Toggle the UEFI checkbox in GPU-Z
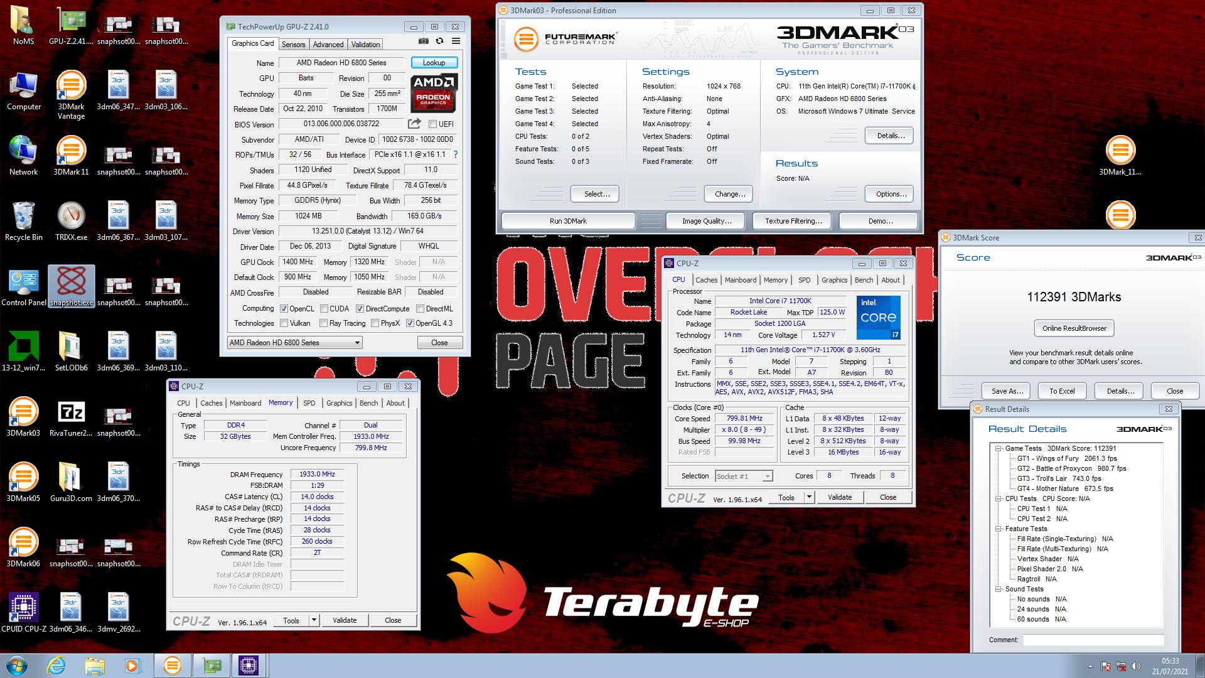This screenshot has height=678, width=1205. 432,124
